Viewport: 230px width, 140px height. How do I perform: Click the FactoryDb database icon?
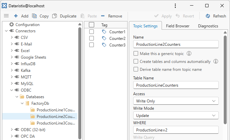point(27,103)
